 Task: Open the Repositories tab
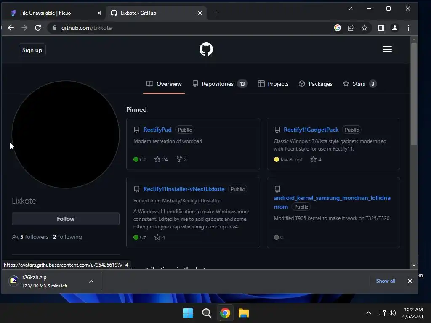coord(220,84)
